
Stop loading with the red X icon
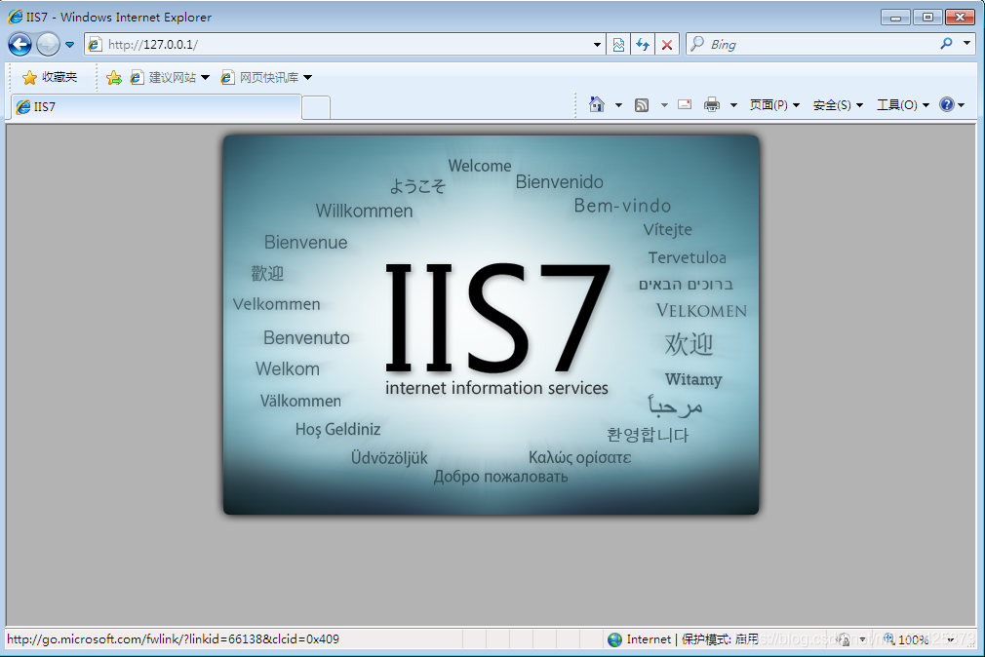(x=666, y=45)
